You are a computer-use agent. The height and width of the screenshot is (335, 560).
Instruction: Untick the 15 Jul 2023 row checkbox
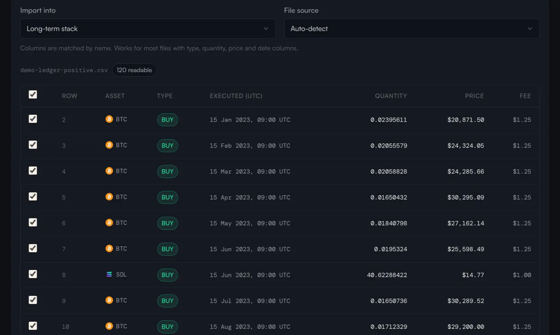[33, 300]
